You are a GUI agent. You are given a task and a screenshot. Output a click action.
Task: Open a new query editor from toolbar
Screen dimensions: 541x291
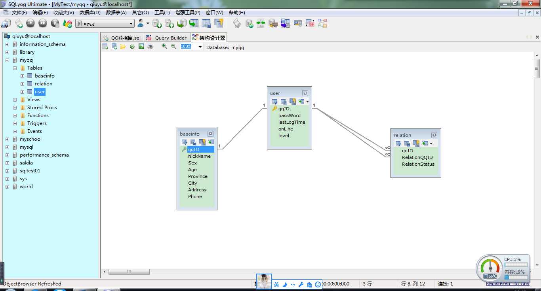pos(19,23)
